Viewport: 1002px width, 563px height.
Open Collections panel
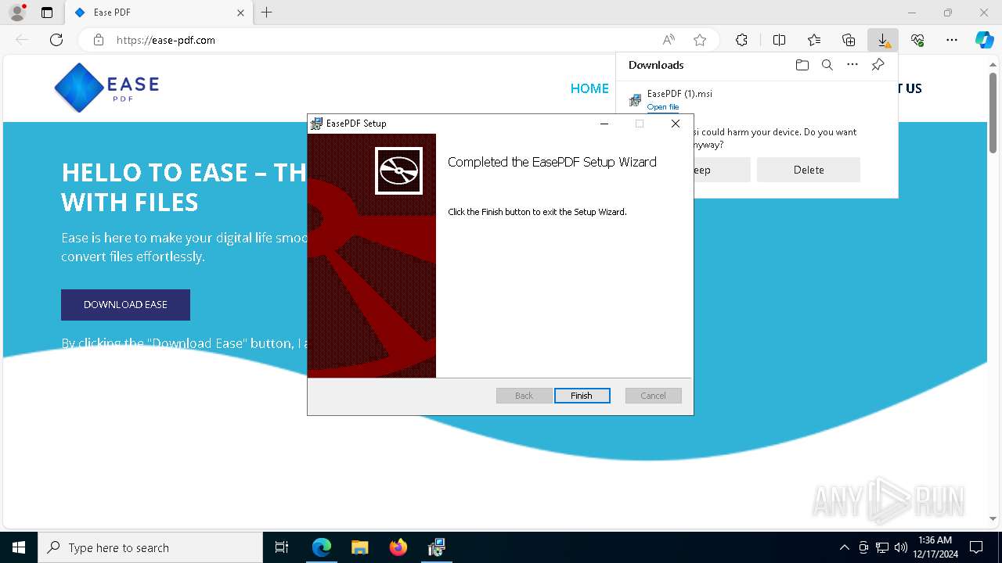(849, 40)
